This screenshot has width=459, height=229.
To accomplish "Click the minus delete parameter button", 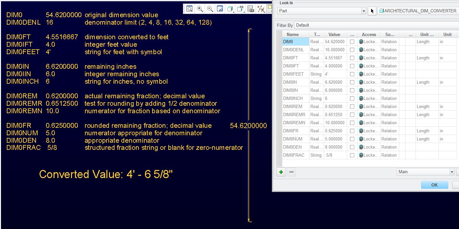I will (x=291, y=172).
